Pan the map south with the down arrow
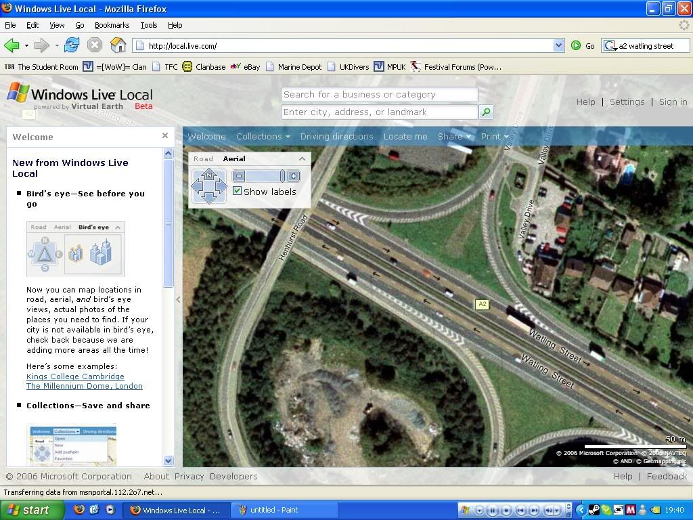The image size is (693, 520). click(x=209, y=198)
